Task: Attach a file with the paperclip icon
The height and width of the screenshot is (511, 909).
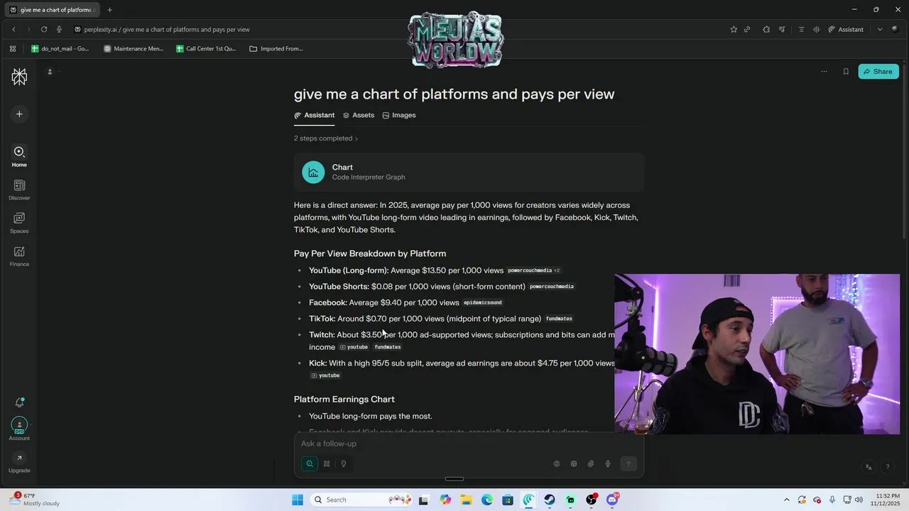Action: 591,463
